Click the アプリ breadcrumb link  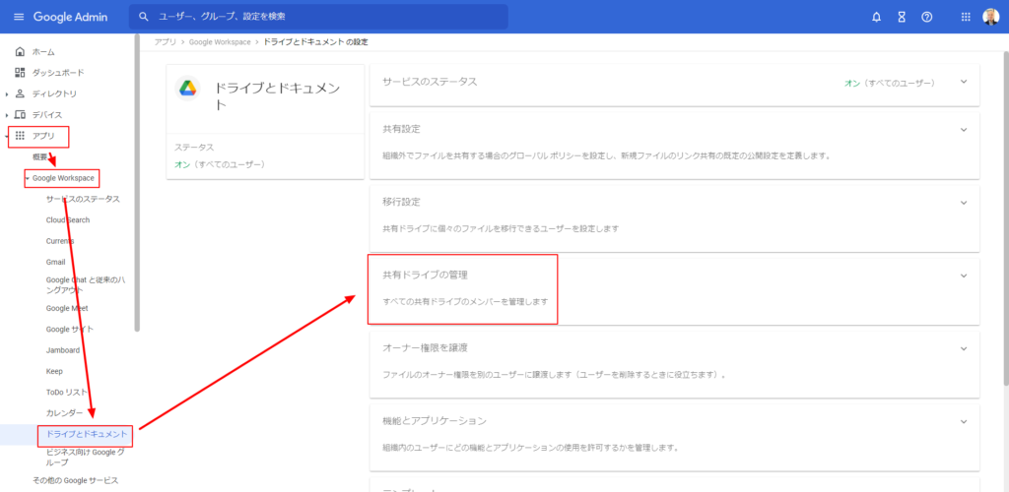coord(166,41)
